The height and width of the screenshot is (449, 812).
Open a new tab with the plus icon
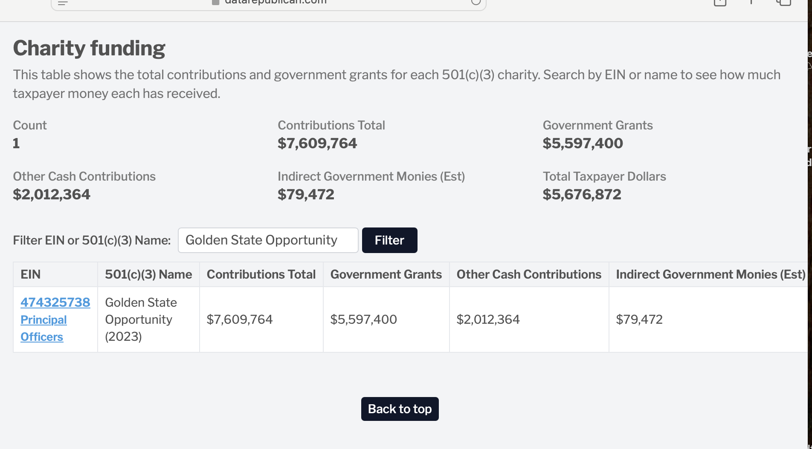coord(751,2)
